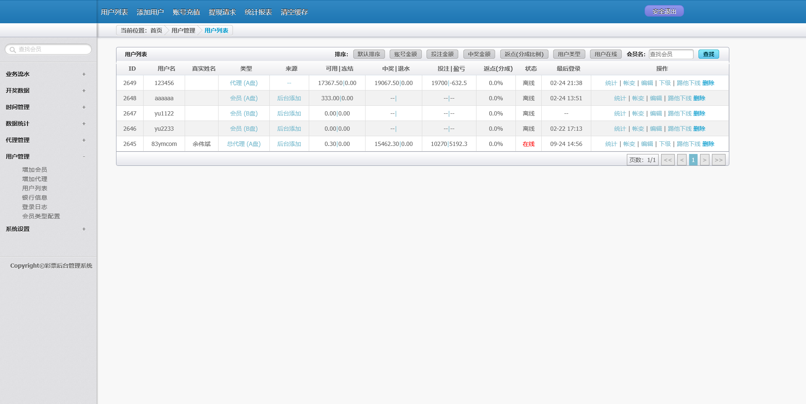Open 登录日志 in the sidebar
The image size is (806, 404).
(x=35, y=207)
